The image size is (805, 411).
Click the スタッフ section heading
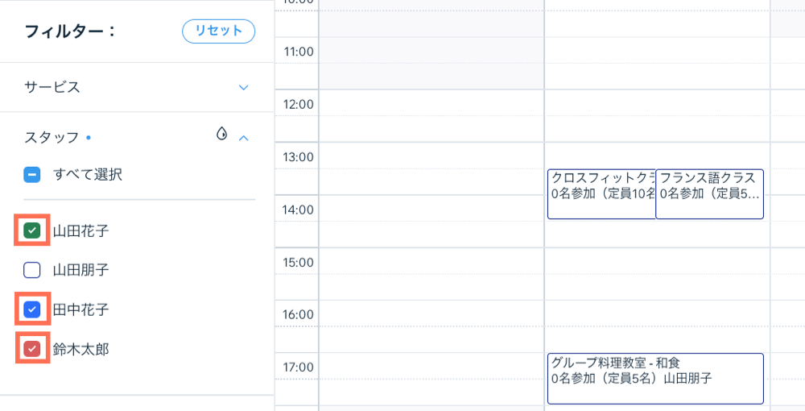point(52,138)
